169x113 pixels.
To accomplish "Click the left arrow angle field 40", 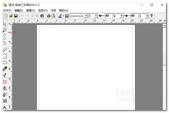I will (109, 16).
